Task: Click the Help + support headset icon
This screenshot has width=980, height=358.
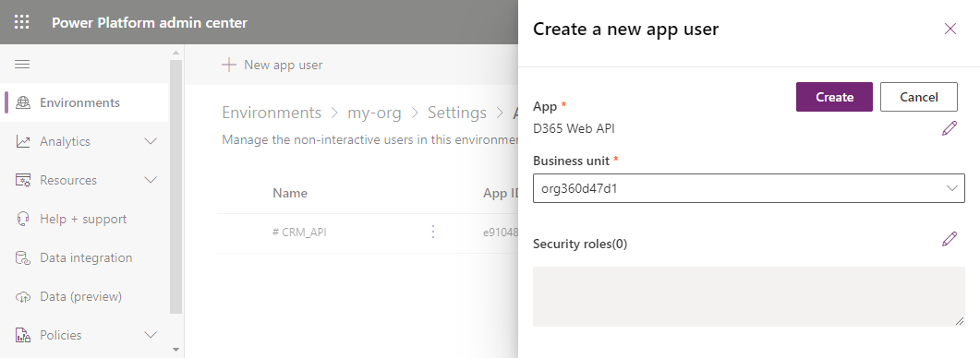Action: (x=23, y=219)
